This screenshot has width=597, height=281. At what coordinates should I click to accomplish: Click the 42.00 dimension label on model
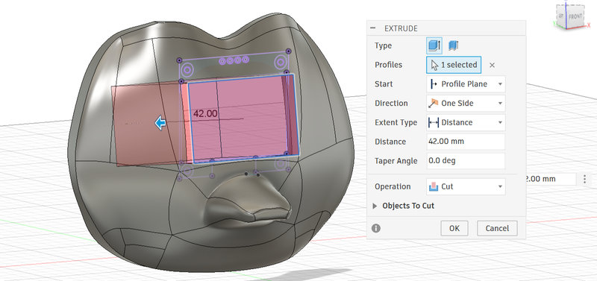pos(205,113)
